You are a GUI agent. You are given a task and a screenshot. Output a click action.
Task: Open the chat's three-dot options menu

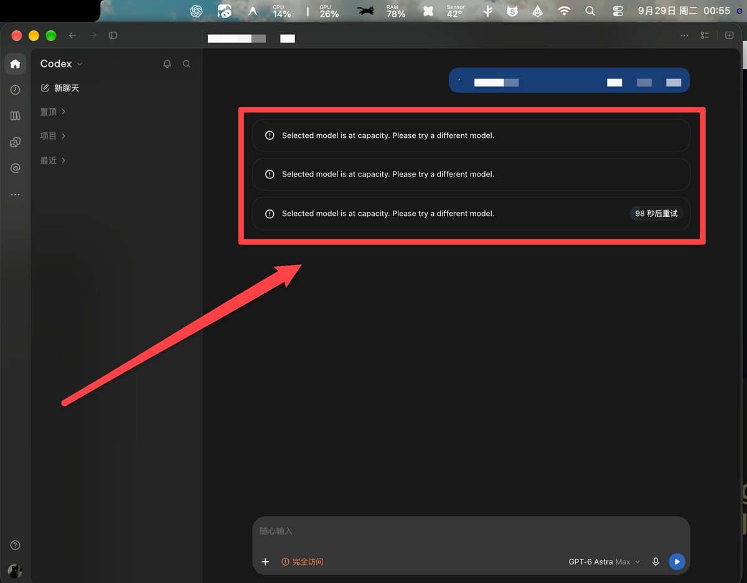[685, 35]
